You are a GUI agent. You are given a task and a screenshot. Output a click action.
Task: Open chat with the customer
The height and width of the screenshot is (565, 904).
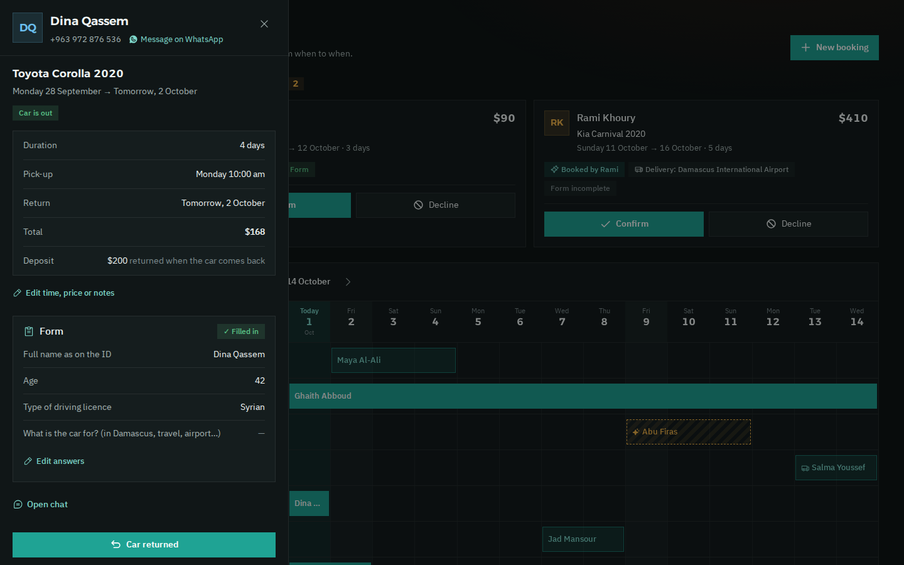tap(41, 505)
